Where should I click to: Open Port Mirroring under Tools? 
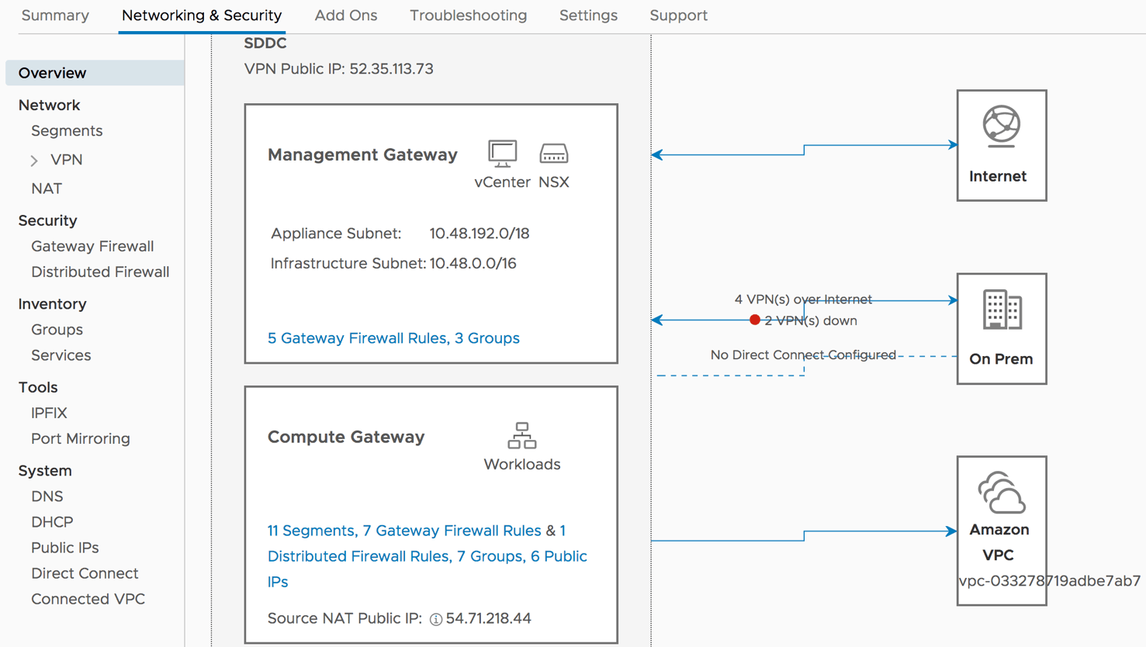tap(81, 439)
